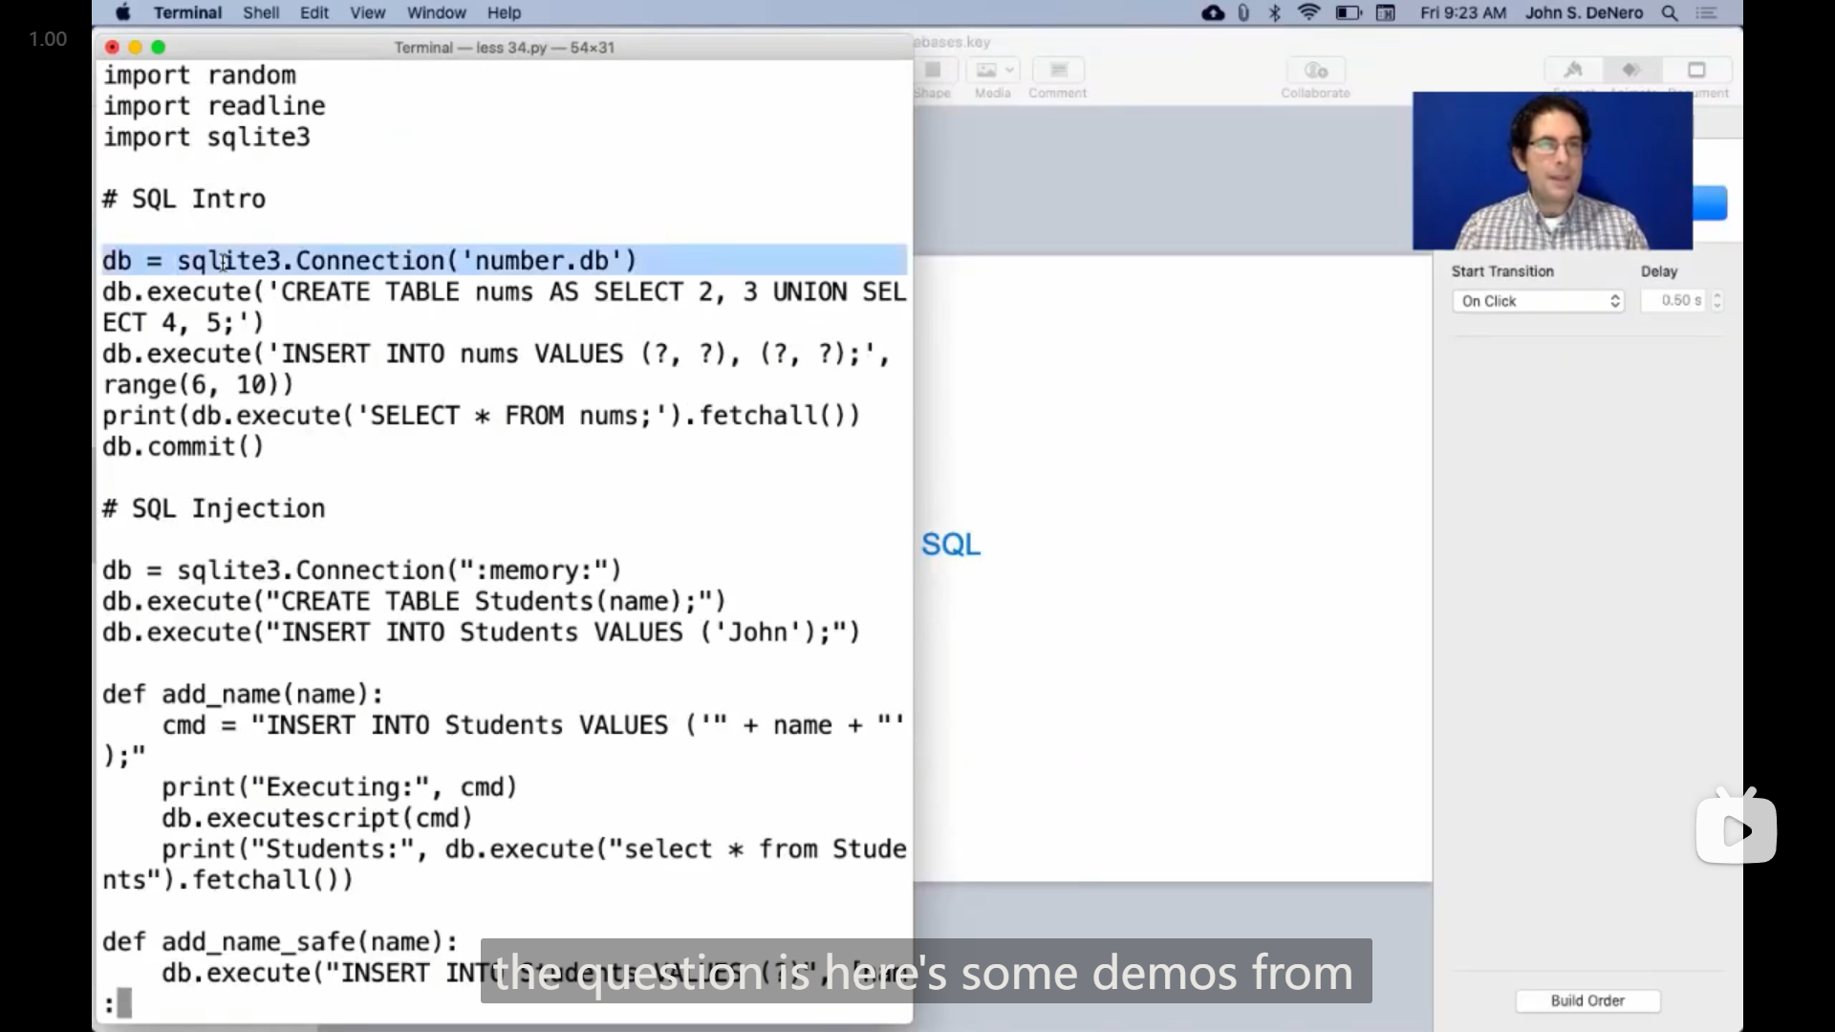Click the Format paintbrush icon in Keynote
Screen dimensions: 1835x1032
point(1573,70)
